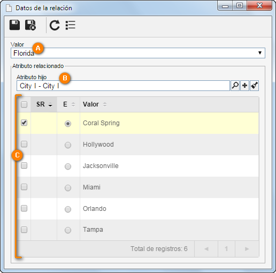This screenshot has width=276, height=273.
Task: Go to next page arrow
Action: [x=247, y=249]
